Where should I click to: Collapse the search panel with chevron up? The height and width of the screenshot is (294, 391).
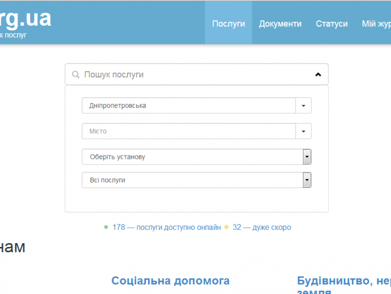point(318,75)
